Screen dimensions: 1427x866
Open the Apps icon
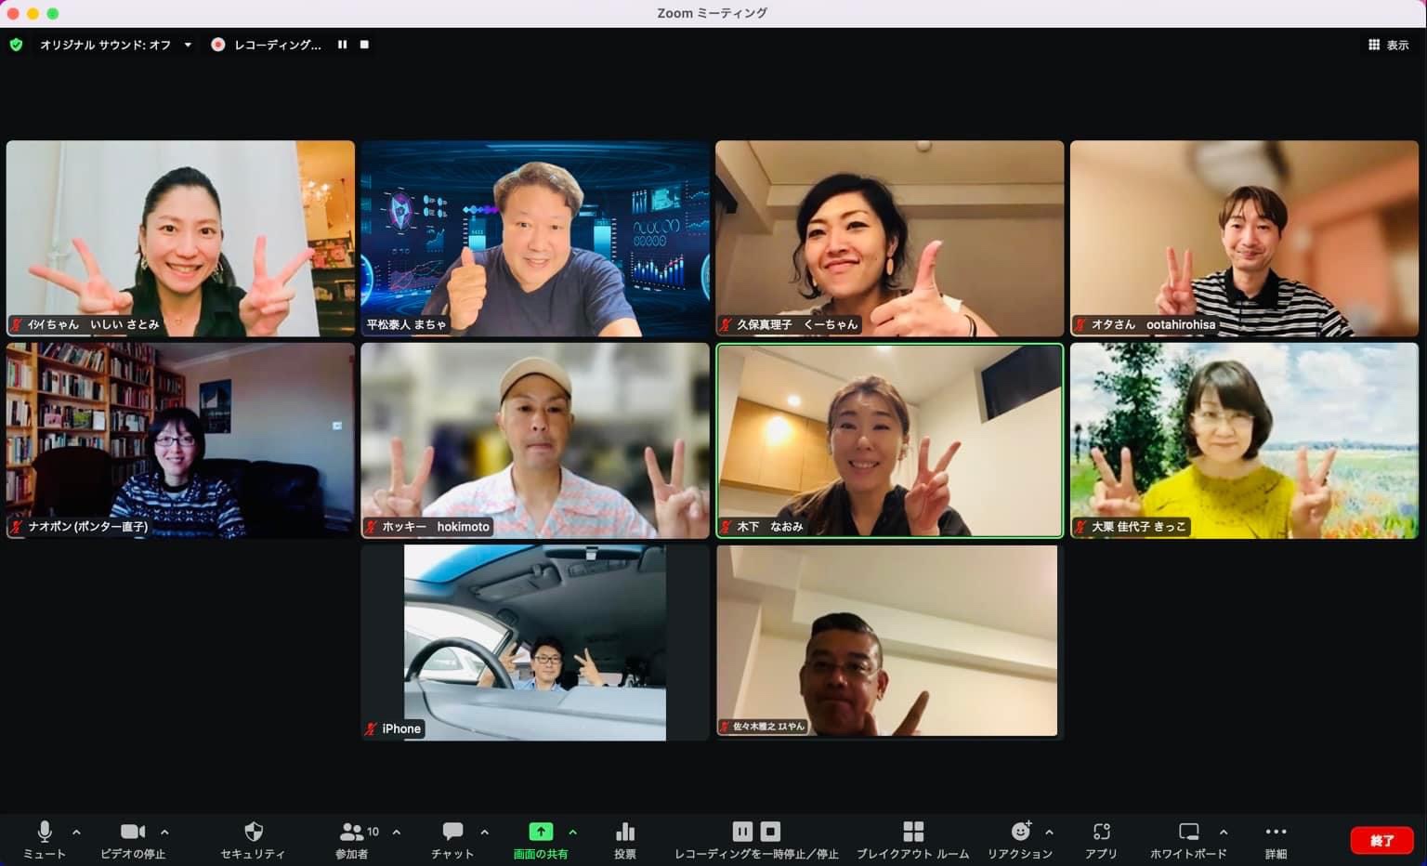tap(1102, 831)
